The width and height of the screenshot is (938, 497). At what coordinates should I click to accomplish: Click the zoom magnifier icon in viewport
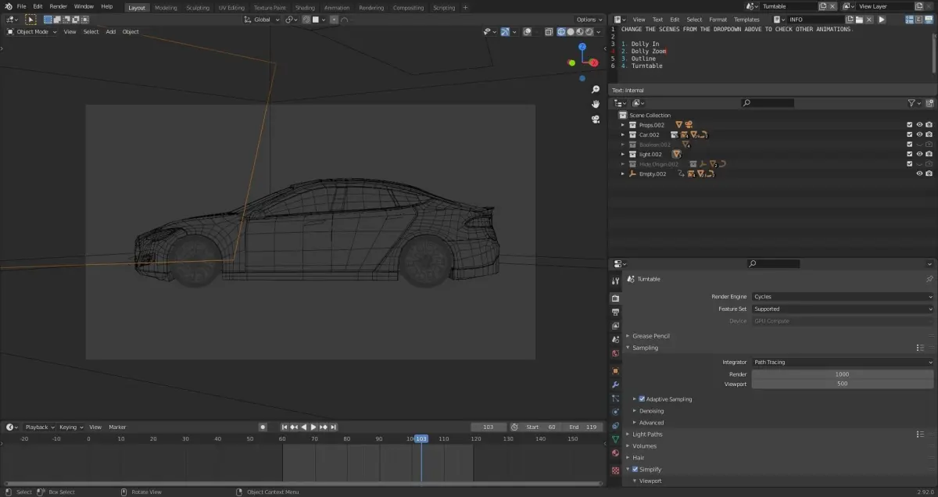pyautogui.click(x=596, y=90)
